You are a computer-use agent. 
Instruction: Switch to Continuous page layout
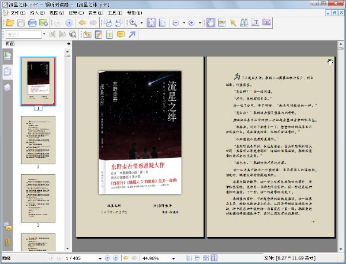(197, 258)
